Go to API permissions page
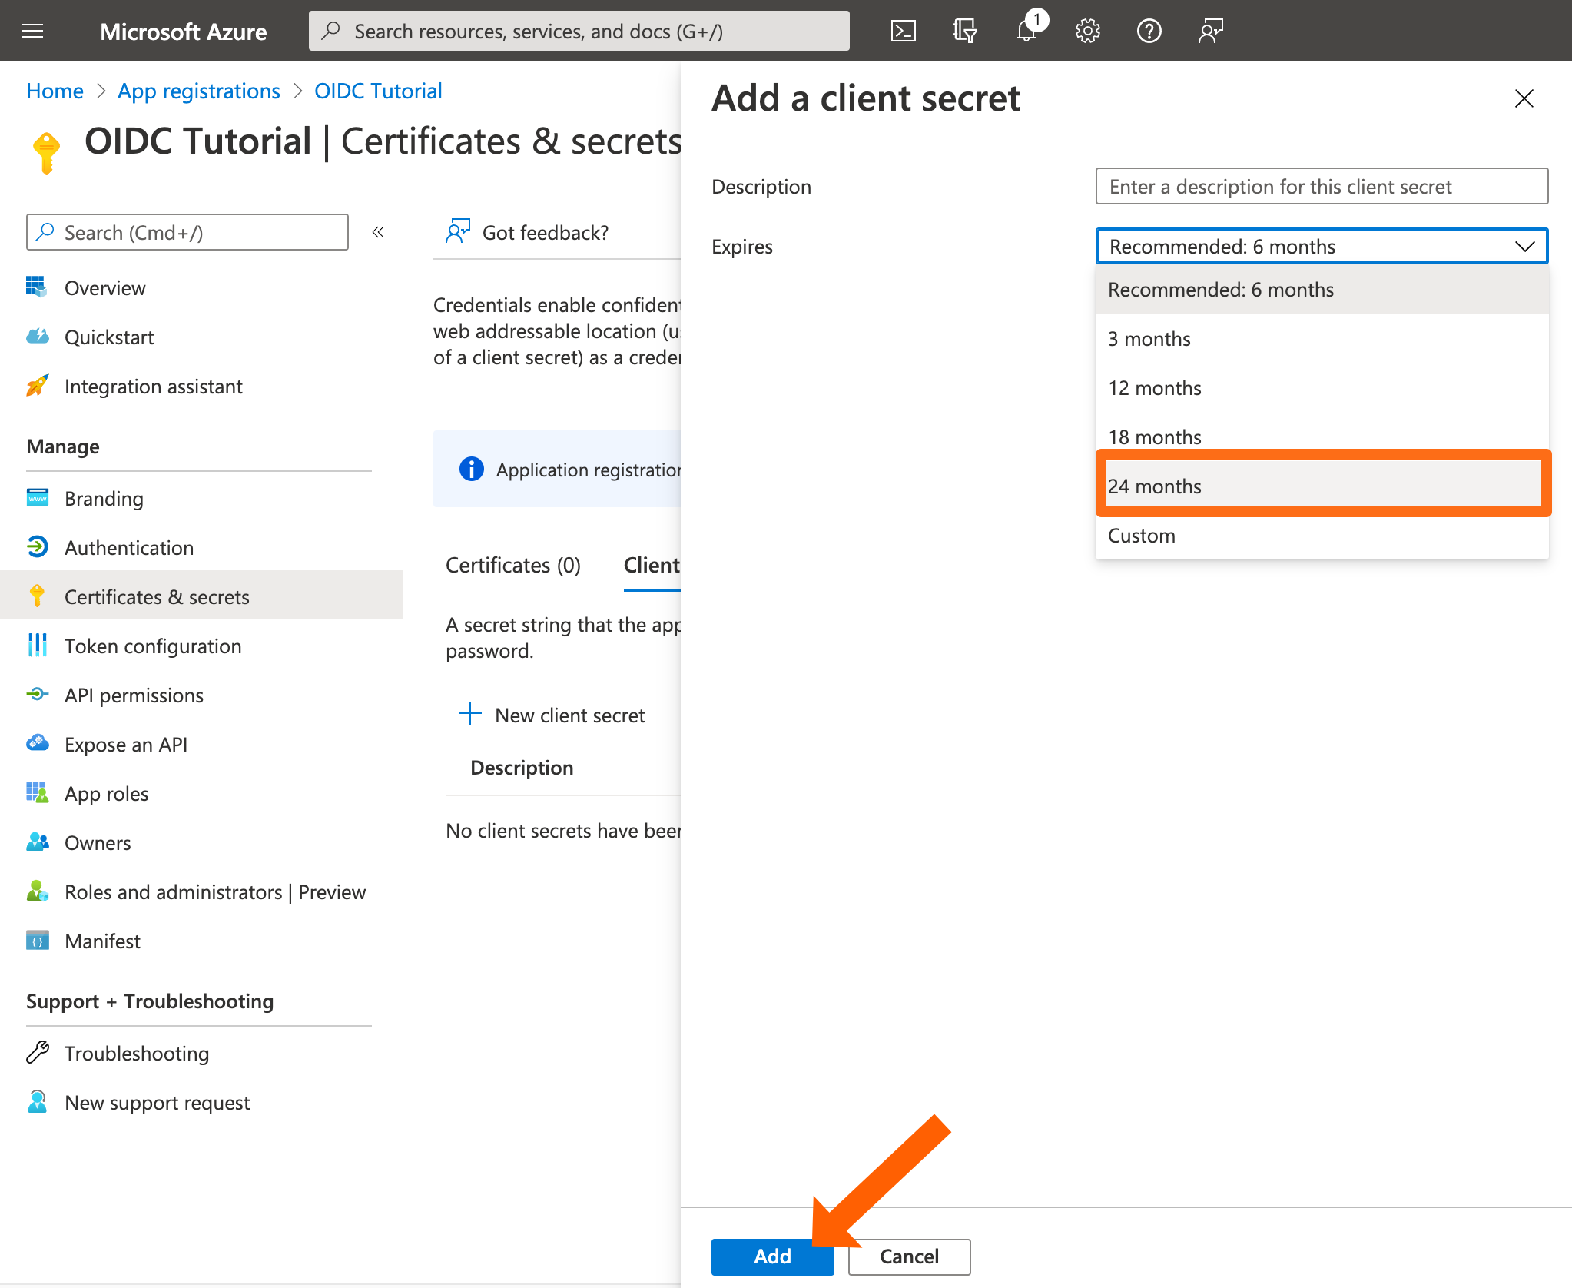Screen dimensions: 1572x1288 point(134,695)
